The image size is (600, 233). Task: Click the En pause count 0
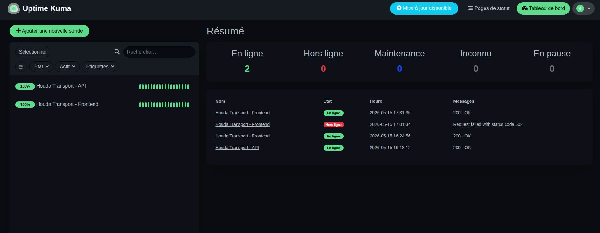coord(552,69)
